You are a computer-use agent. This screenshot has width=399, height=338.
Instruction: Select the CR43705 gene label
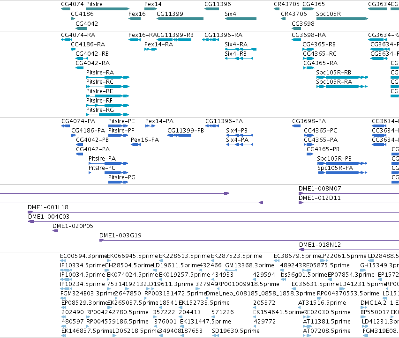click(286, 4)
